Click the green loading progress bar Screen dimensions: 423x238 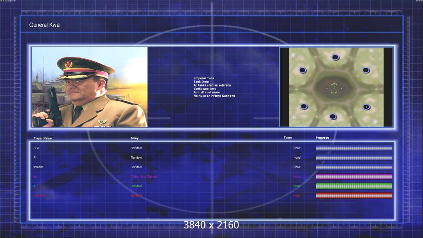(x=354, y=186)
